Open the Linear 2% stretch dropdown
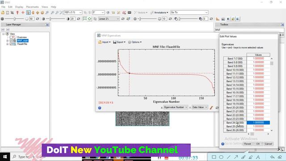286x161 pixels. tap(109, 19)
